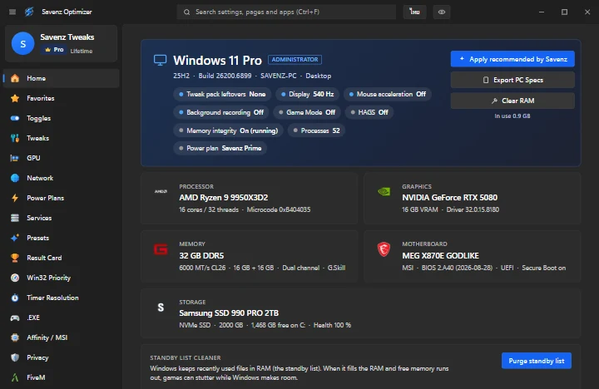Open the Tweaks page

[61, 138]
